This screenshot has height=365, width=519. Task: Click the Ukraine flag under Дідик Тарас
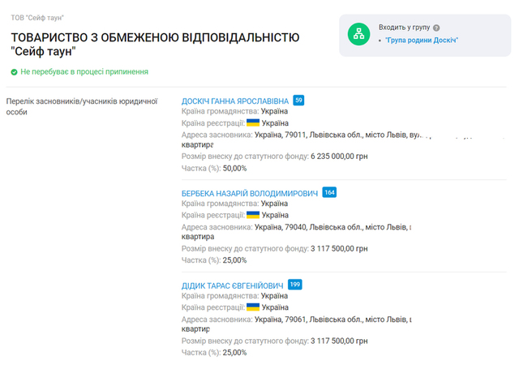click(253, 307)
